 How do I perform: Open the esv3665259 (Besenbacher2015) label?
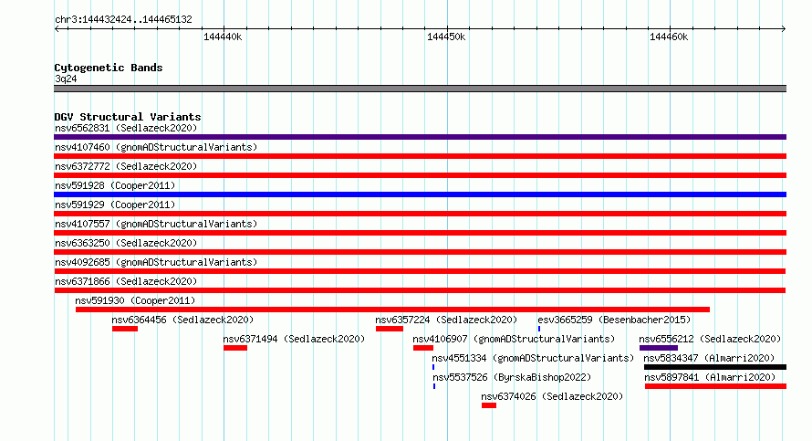614,320
